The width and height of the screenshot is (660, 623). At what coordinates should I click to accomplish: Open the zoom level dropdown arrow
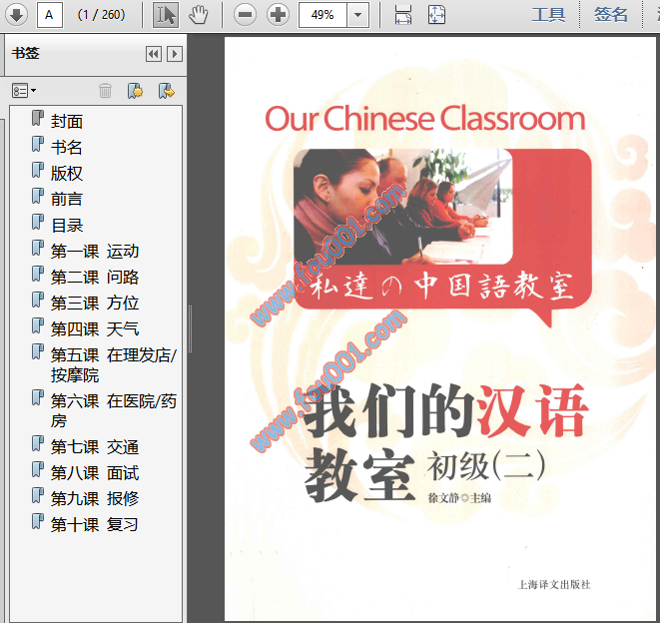coord(358,15)
